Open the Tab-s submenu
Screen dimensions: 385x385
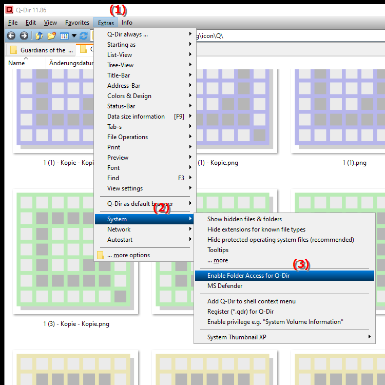point(144,127)
